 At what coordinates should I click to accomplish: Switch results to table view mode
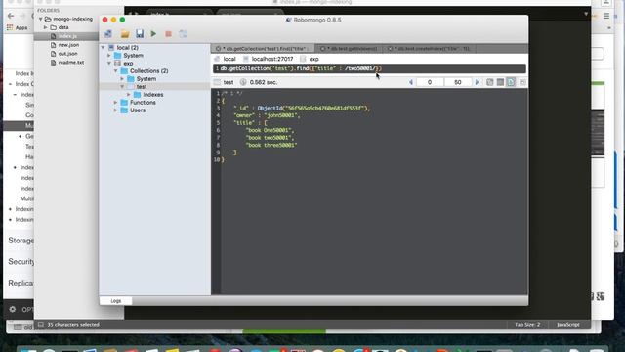point(500,82)
